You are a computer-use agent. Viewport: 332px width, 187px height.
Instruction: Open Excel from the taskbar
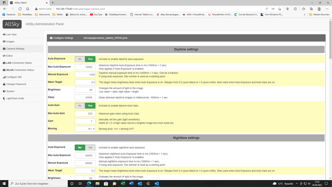click(x=123, y=184)
